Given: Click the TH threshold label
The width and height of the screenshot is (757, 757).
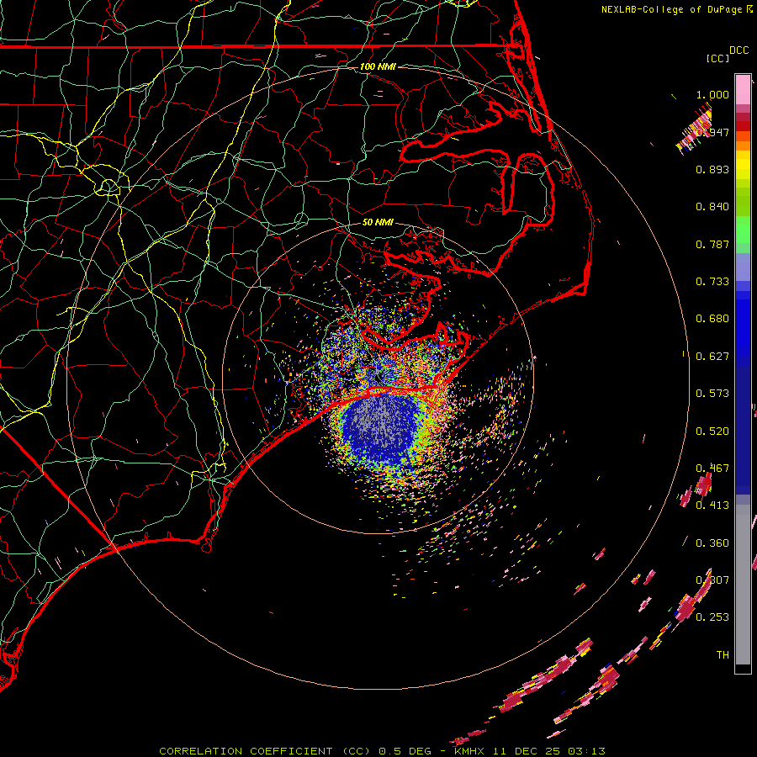Looking at the screenshot, I should (723, 655).
